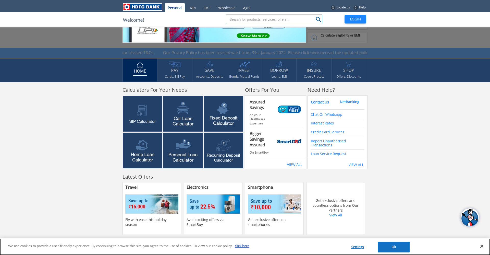Image resolution: width=490 pixels, height=255 pixels.
Task: Click Fly with ease this holiday season
Action: 146,222
